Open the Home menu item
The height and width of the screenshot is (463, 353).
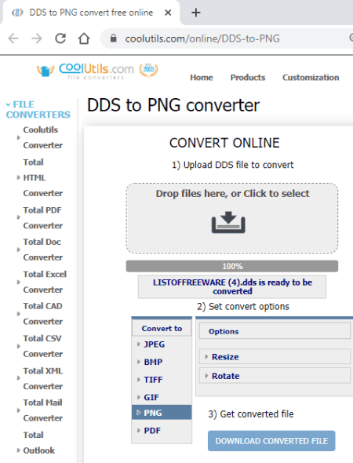click(202, 78)
